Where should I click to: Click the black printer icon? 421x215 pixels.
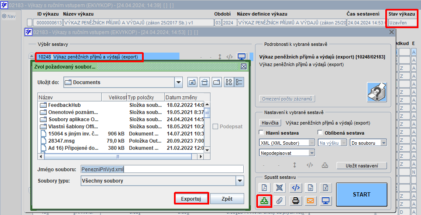[x=296, y=201]
